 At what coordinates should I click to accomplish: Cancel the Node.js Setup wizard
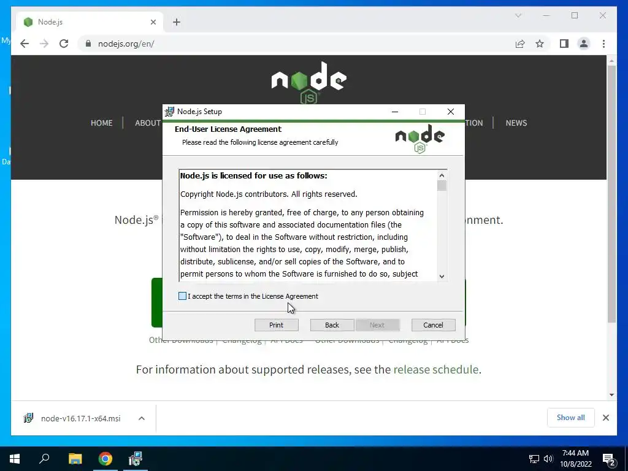click(x=434, y=325)
